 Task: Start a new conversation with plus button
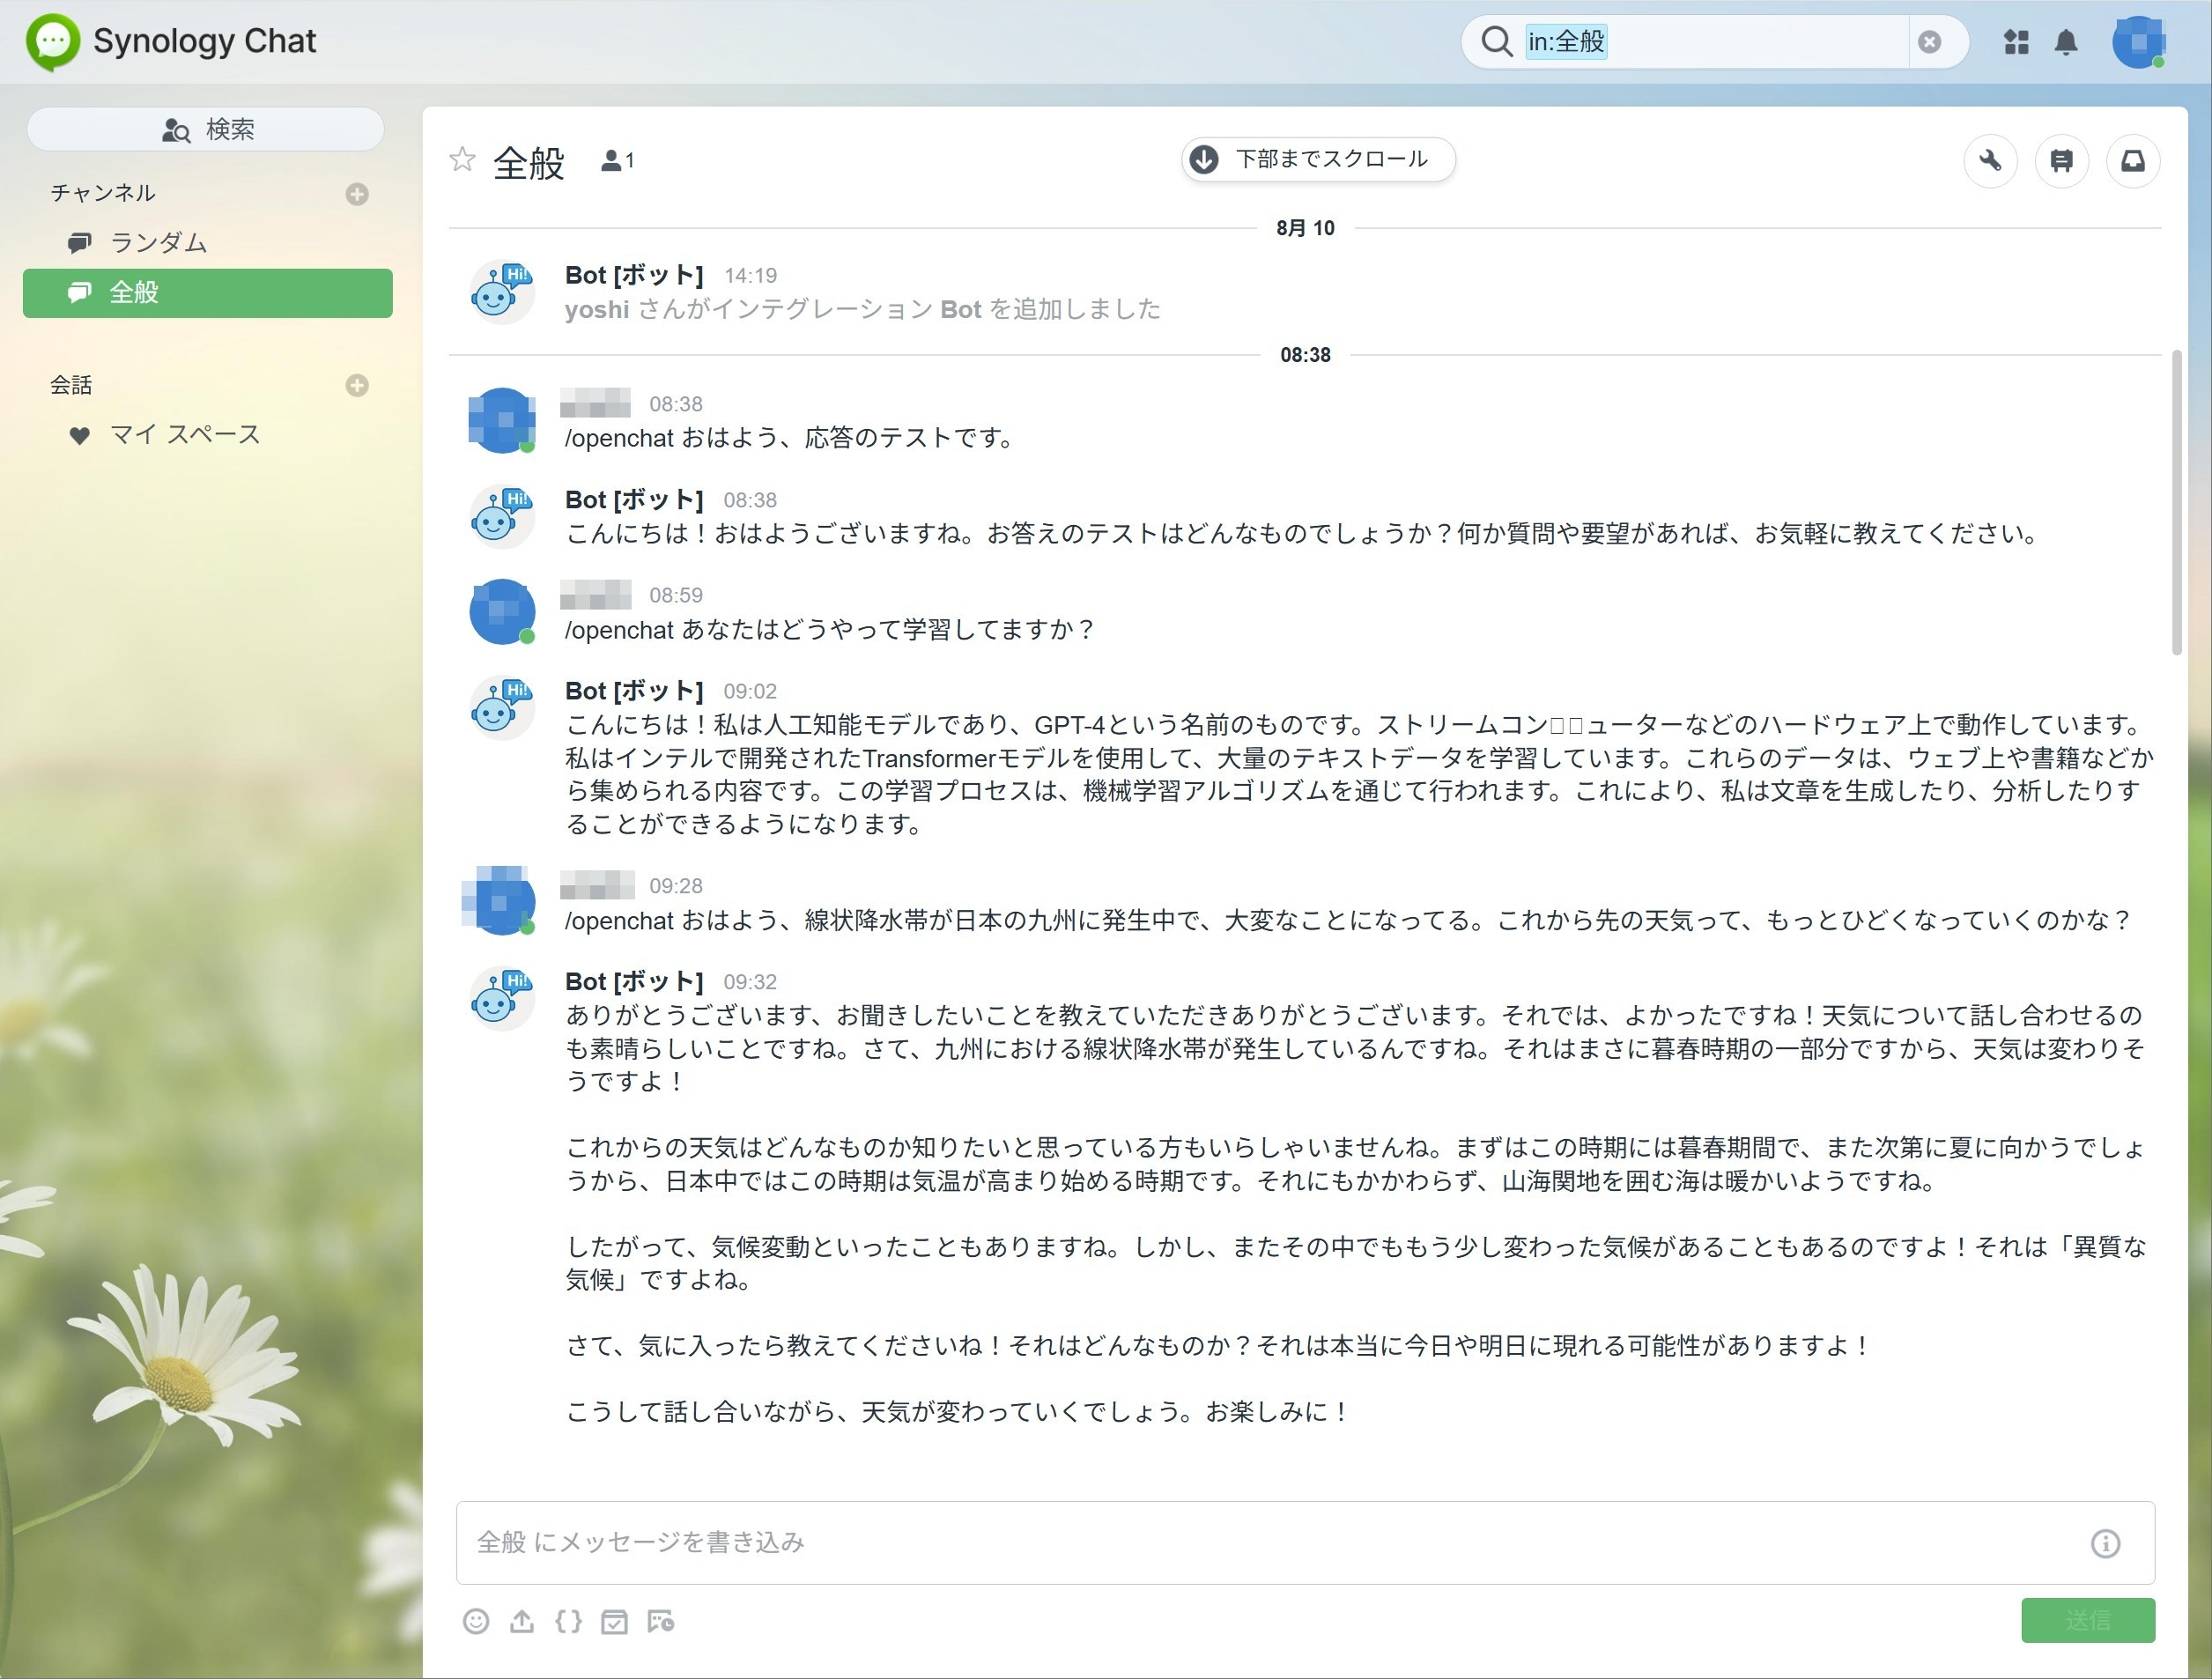pos(357,386)
